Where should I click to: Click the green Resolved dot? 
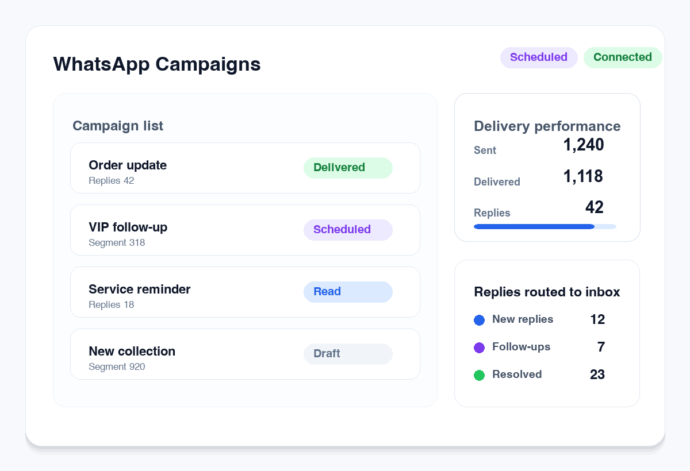[479, 376]
